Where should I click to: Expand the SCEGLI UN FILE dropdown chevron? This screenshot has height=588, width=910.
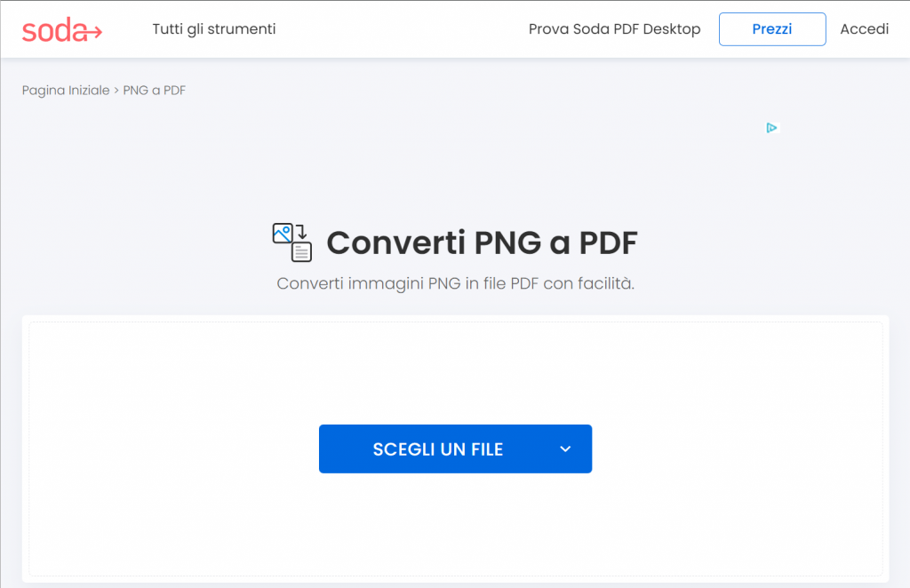coord(565,449)
